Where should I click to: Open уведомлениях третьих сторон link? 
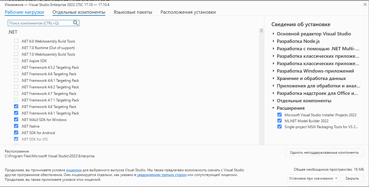coord(162,175)
